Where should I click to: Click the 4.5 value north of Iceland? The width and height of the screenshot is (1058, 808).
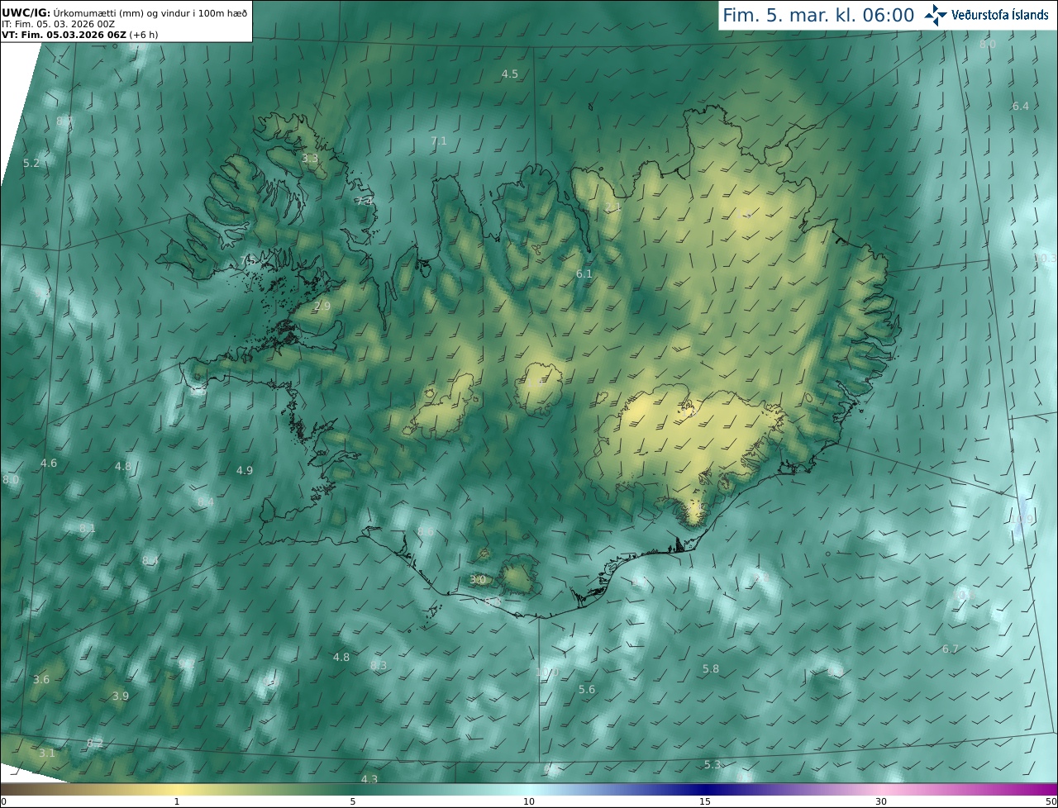510,74
